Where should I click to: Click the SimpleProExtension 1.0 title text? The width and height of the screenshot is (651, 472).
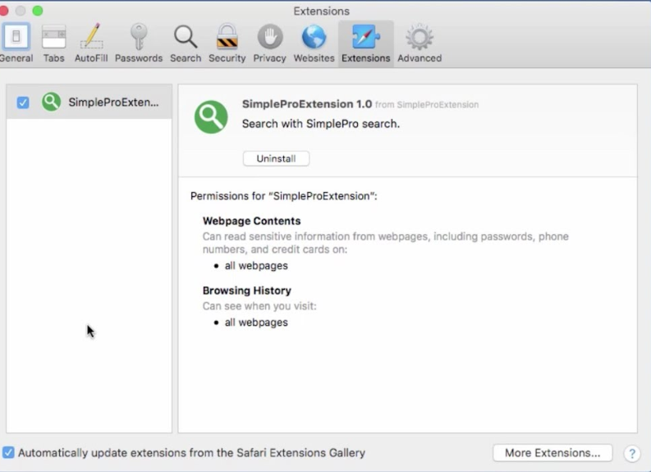pyautogui.click(x=306, y=104)
